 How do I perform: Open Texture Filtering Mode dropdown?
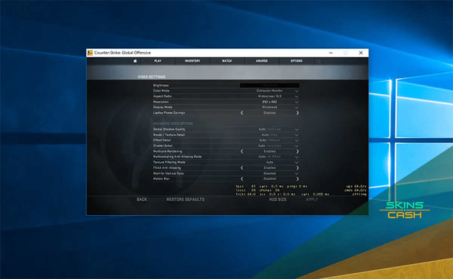pyautogui.click(x=297, y=162)
